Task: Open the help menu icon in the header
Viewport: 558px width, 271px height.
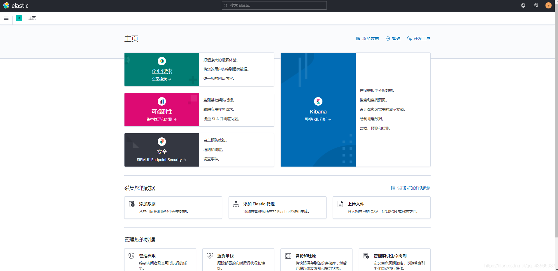Action: point(523,5)
